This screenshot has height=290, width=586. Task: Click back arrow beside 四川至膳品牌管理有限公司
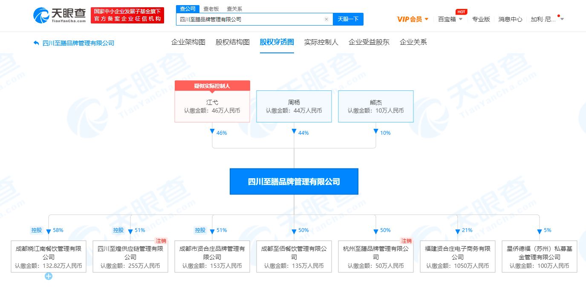point(36,43)
